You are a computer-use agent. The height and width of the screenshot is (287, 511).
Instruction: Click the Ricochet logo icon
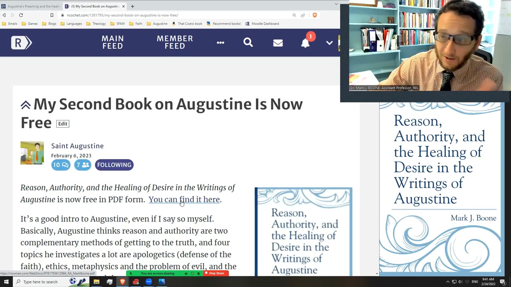tap(21, 43)
